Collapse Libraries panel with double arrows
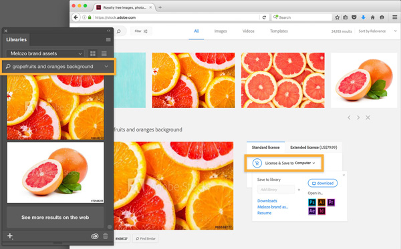The height and width of the screenshot is (249, 401). click(109, 31)
